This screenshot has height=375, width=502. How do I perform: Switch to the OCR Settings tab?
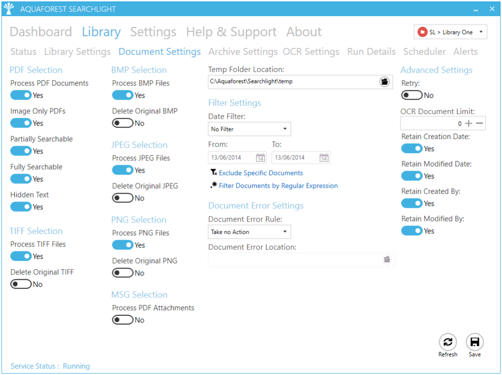tap(310, 51)
